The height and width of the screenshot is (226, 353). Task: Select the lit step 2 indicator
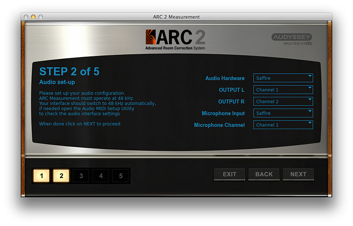(x=61, y=176)
